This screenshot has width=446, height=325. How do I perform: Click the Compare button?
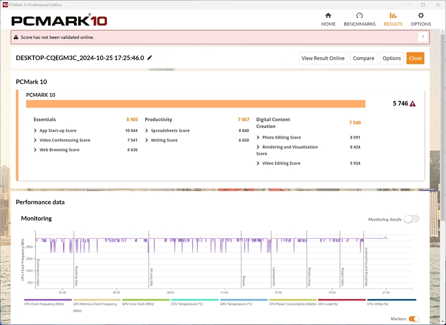point(363,58)
